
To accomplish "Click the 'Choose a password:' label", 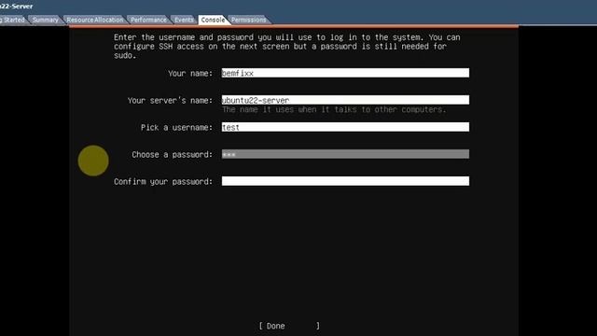I will click(172, 155).
